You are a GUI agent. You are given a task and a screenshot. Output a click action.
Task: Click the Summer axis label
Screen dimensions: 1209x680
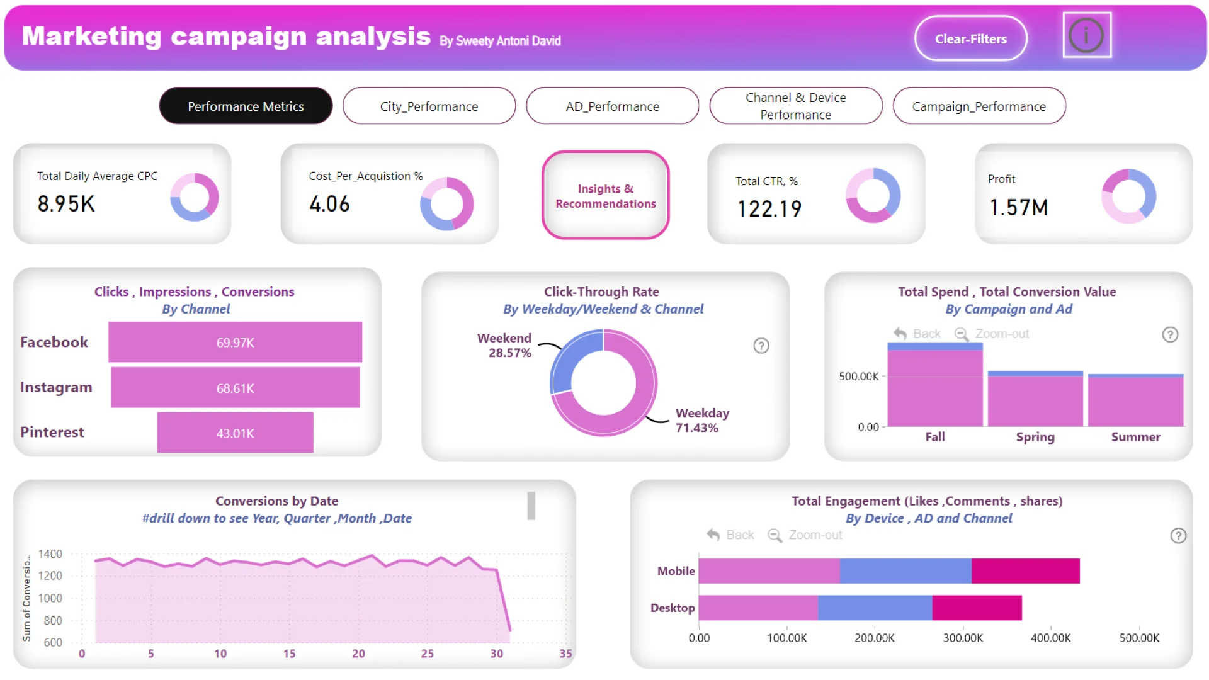(x=1135, y=436)
